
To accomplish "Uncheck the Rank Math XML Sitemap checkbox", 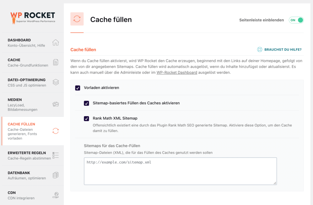I will 87,118.
